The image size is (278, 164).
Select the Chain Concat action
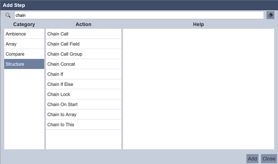(83, 64)
